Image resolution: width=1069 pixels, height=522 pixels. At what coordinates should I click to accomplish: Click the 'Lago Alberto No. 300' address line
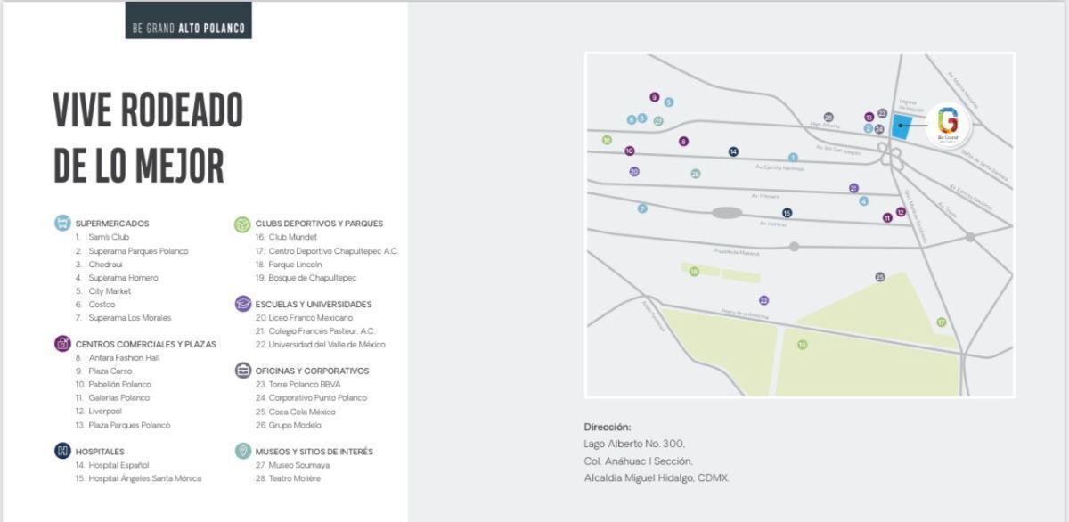[634, 444]
